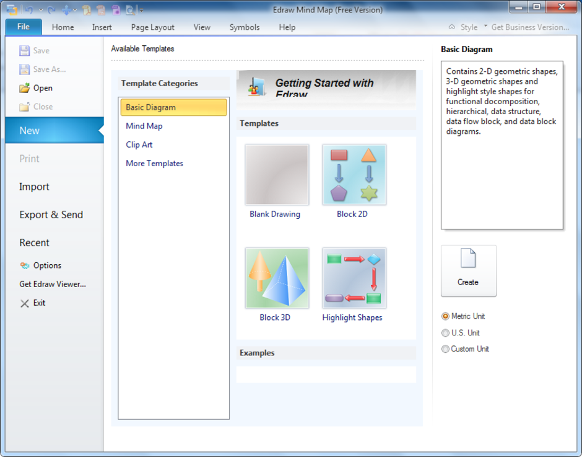Click the Open folder icon
Screen dimensions: 582x457
coord(25,88)
